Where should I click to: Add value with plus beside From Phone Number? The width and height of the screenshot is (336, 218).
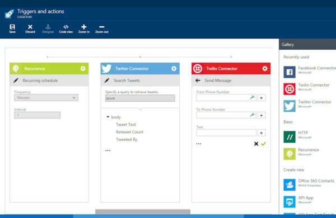261,98
